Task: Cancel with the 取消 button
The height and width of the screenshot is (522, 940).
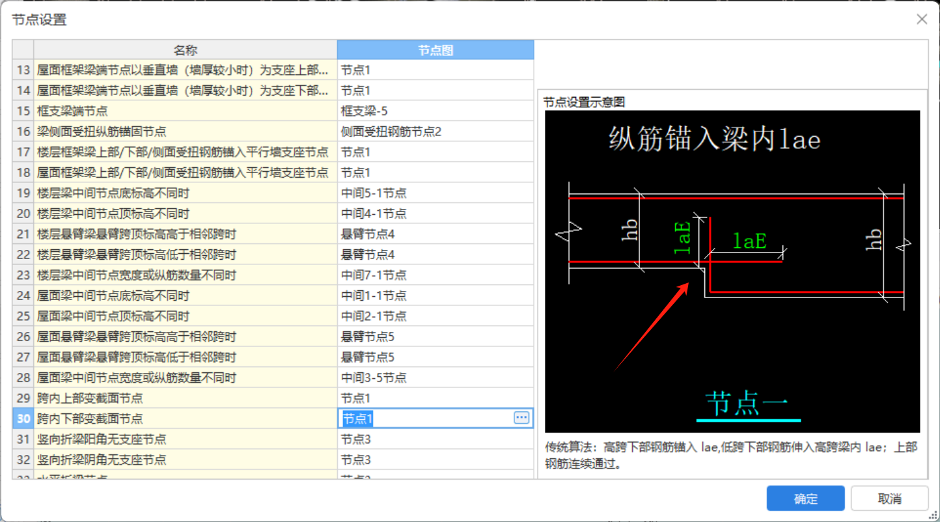Action: pos(889,499)
